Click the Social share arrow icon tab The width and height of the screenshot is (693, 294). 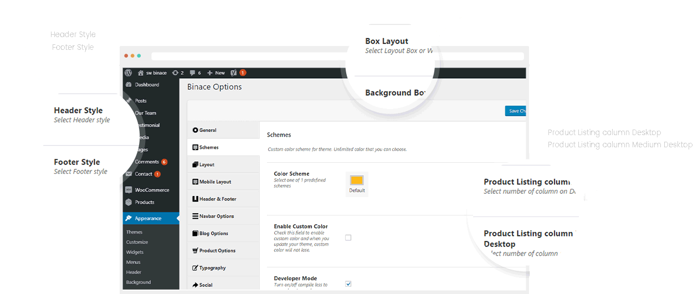(x=195, y=285)
